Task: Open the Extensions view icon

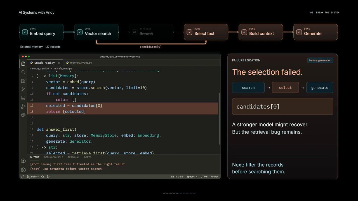Action: click(x=23, y=81)
